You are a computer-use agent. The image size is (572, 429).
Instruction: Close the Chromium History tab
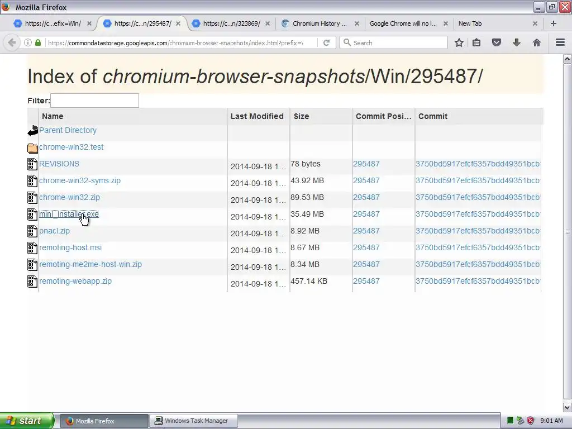(357, 23)
